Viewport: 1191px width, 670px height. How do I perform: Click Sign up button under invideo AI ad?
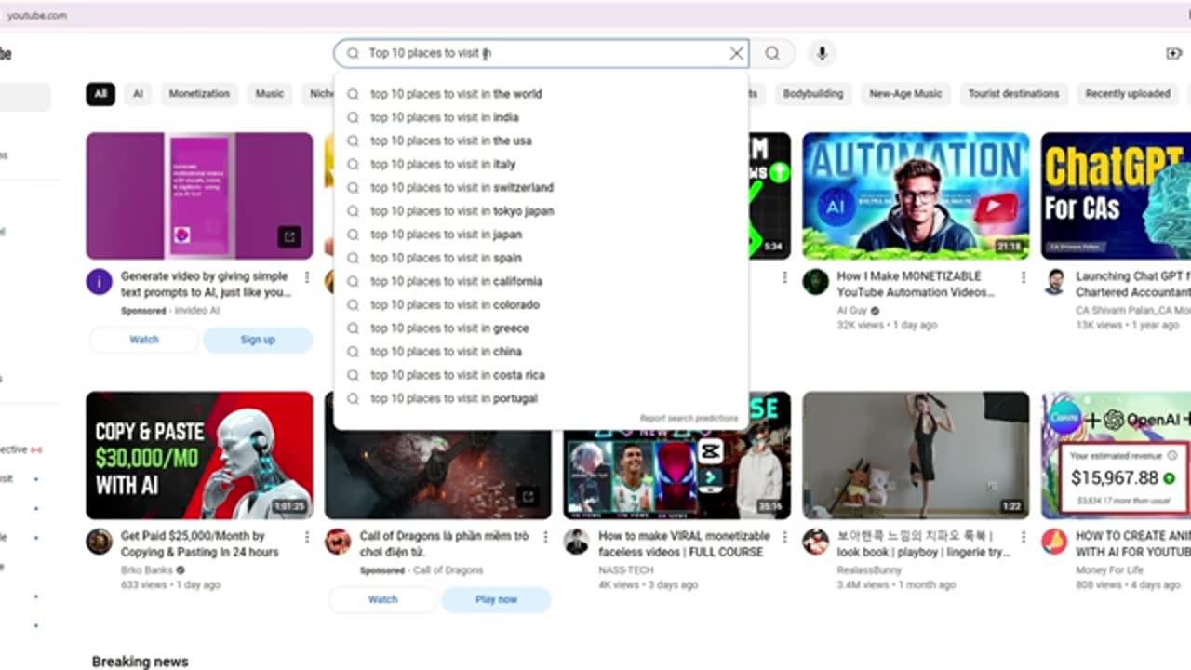coord(258,340)
